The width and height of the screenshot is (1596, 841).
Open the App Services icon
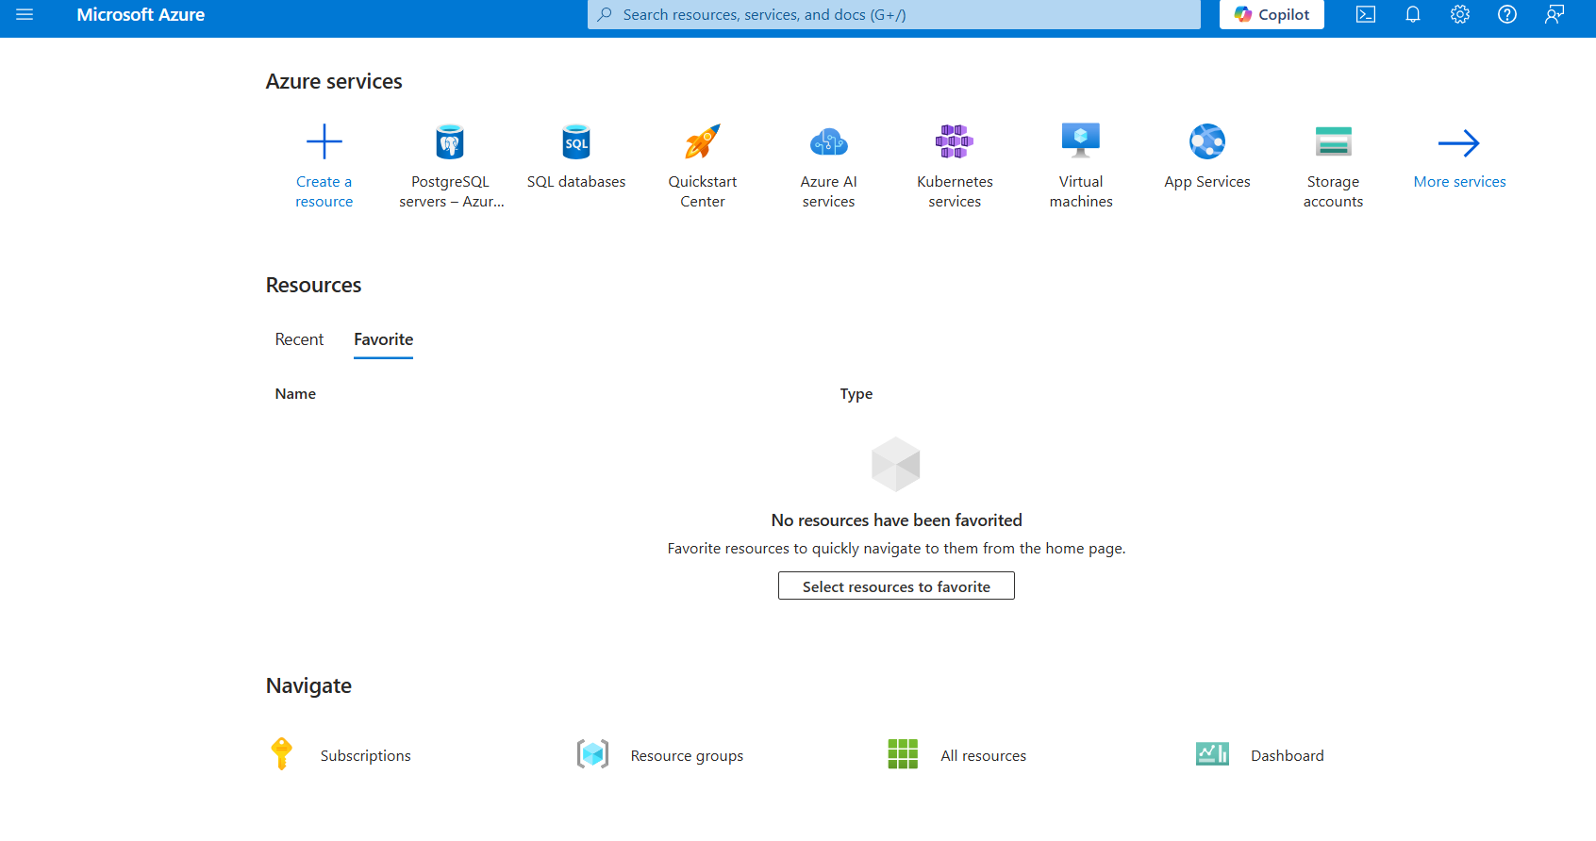[x=1207, y=141]
